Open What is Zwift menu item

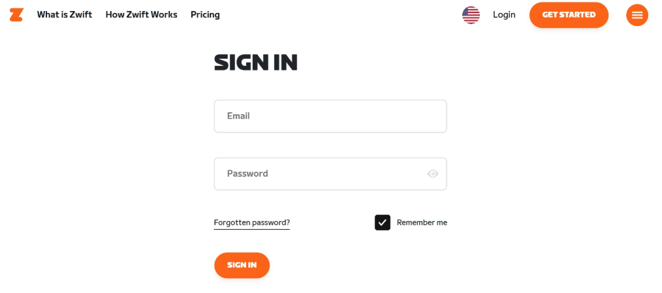(65, 15)
